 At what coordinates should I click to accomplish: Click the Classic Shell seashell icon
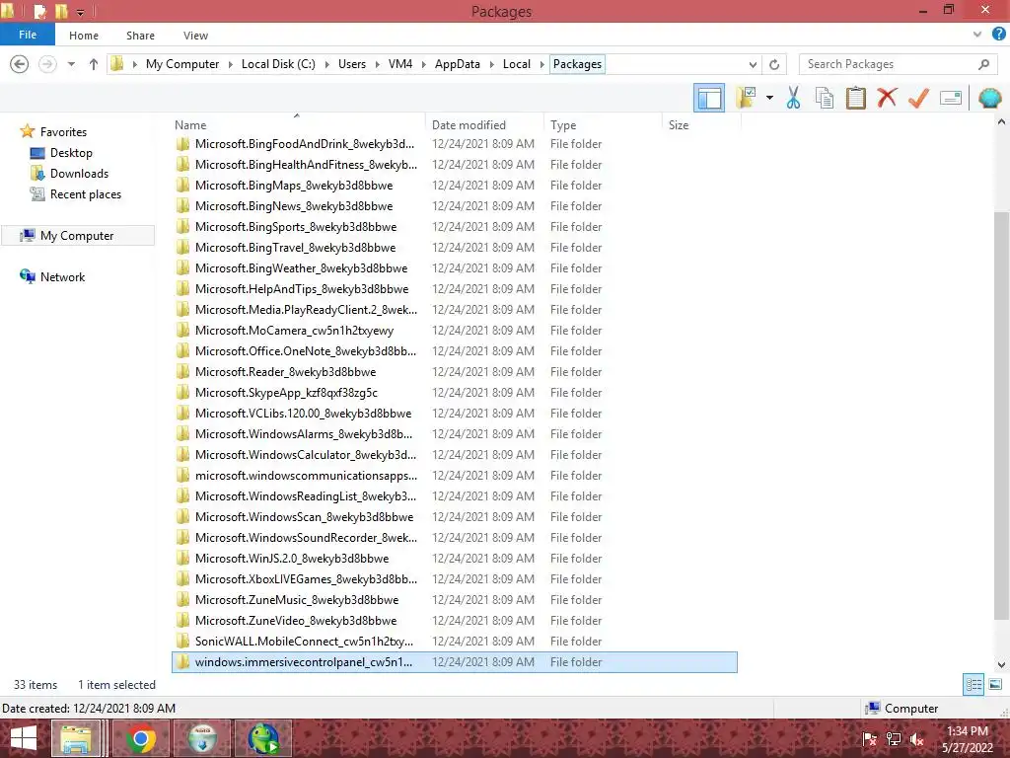pos(990,98)
